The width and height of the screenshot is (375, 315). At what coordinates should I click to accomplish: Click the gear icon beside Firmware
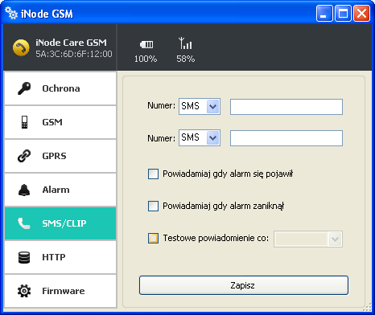tap(24, 291)
